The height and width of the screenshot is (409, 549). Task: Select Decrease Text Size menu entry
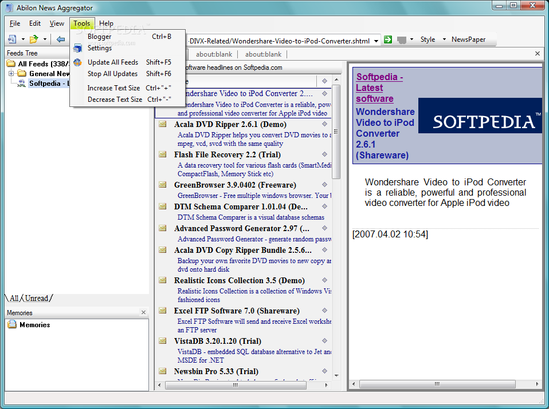click(x=127, y=100)
